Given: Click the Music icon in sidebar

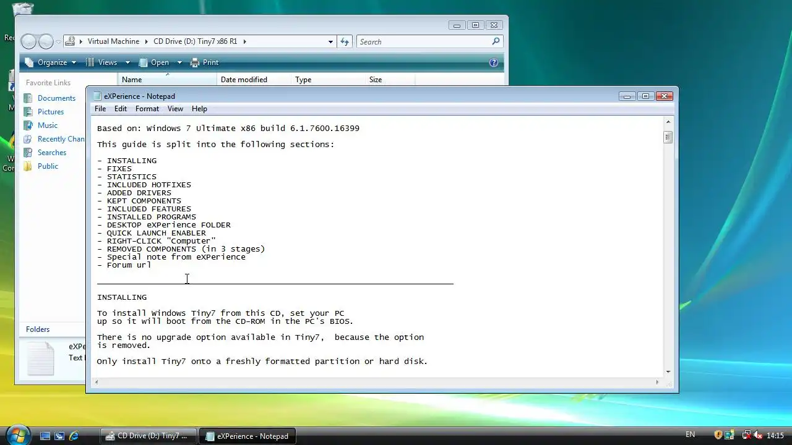Looking at the screenshot, I should coord(28,125).
